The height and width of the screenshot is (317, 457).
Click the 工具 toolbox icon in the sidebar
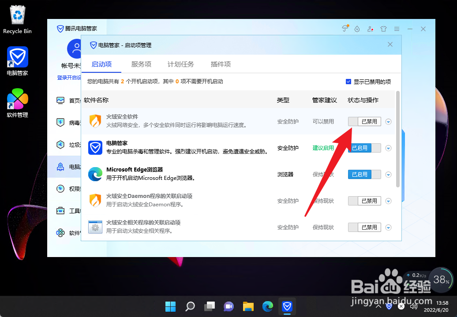tap(60, 211)
